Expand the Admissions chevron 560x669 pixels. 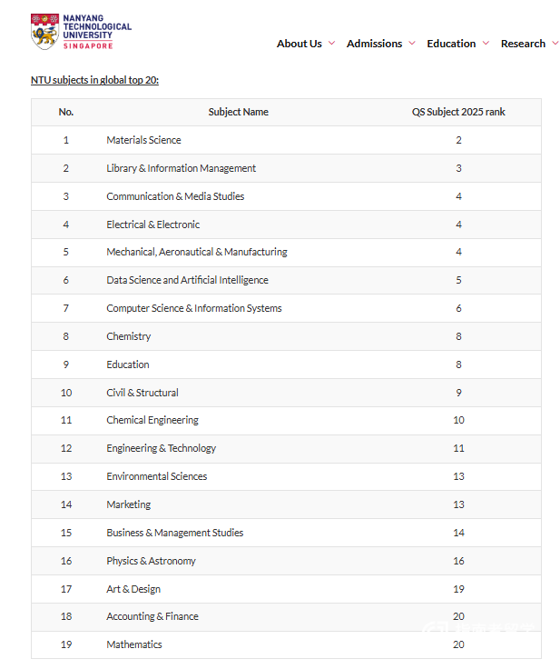412,43
